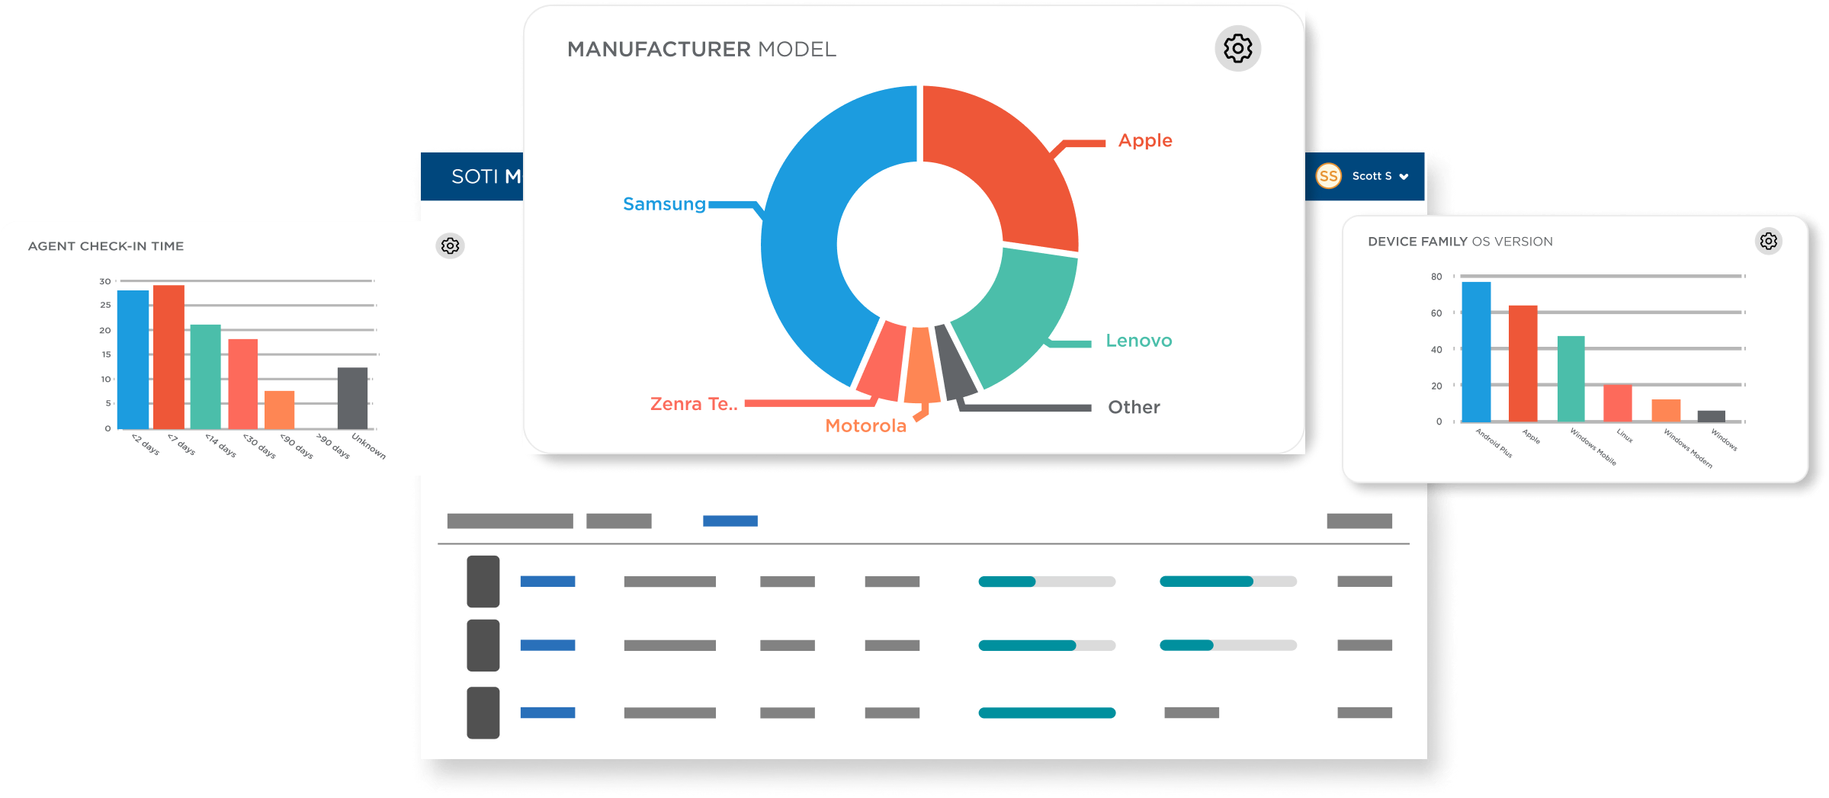Image resolution: width=1829 pixels, height=798 pixels.
Task: Click the Motorola donut label
Action: click(865, 425)
